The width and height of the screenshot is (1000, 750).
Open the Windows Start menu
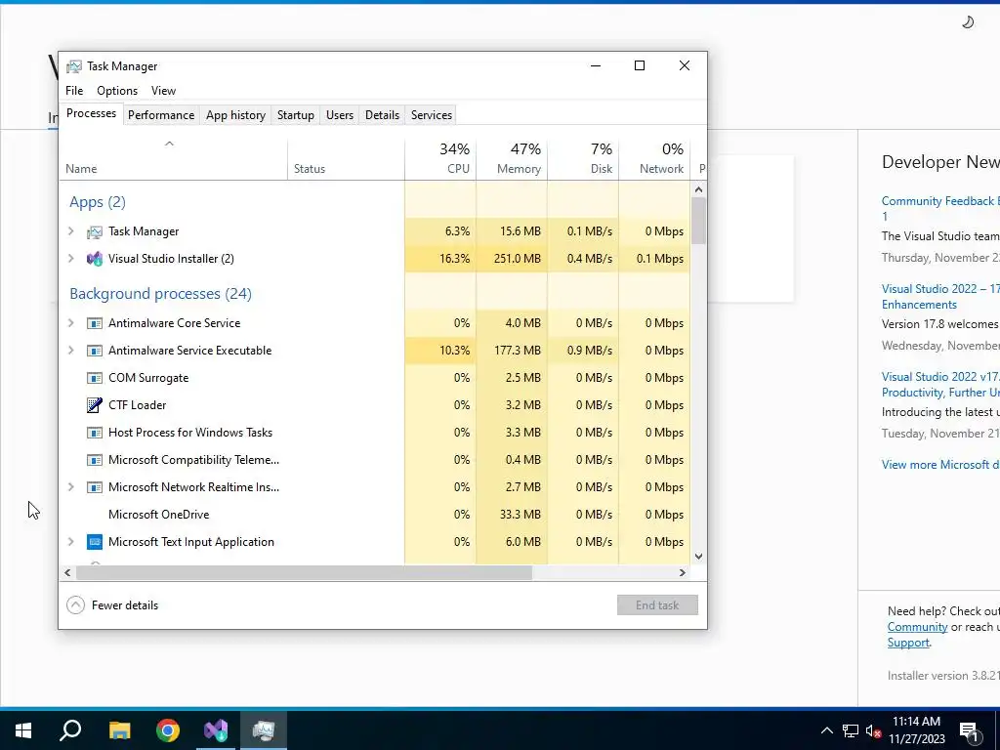[23, 730]
